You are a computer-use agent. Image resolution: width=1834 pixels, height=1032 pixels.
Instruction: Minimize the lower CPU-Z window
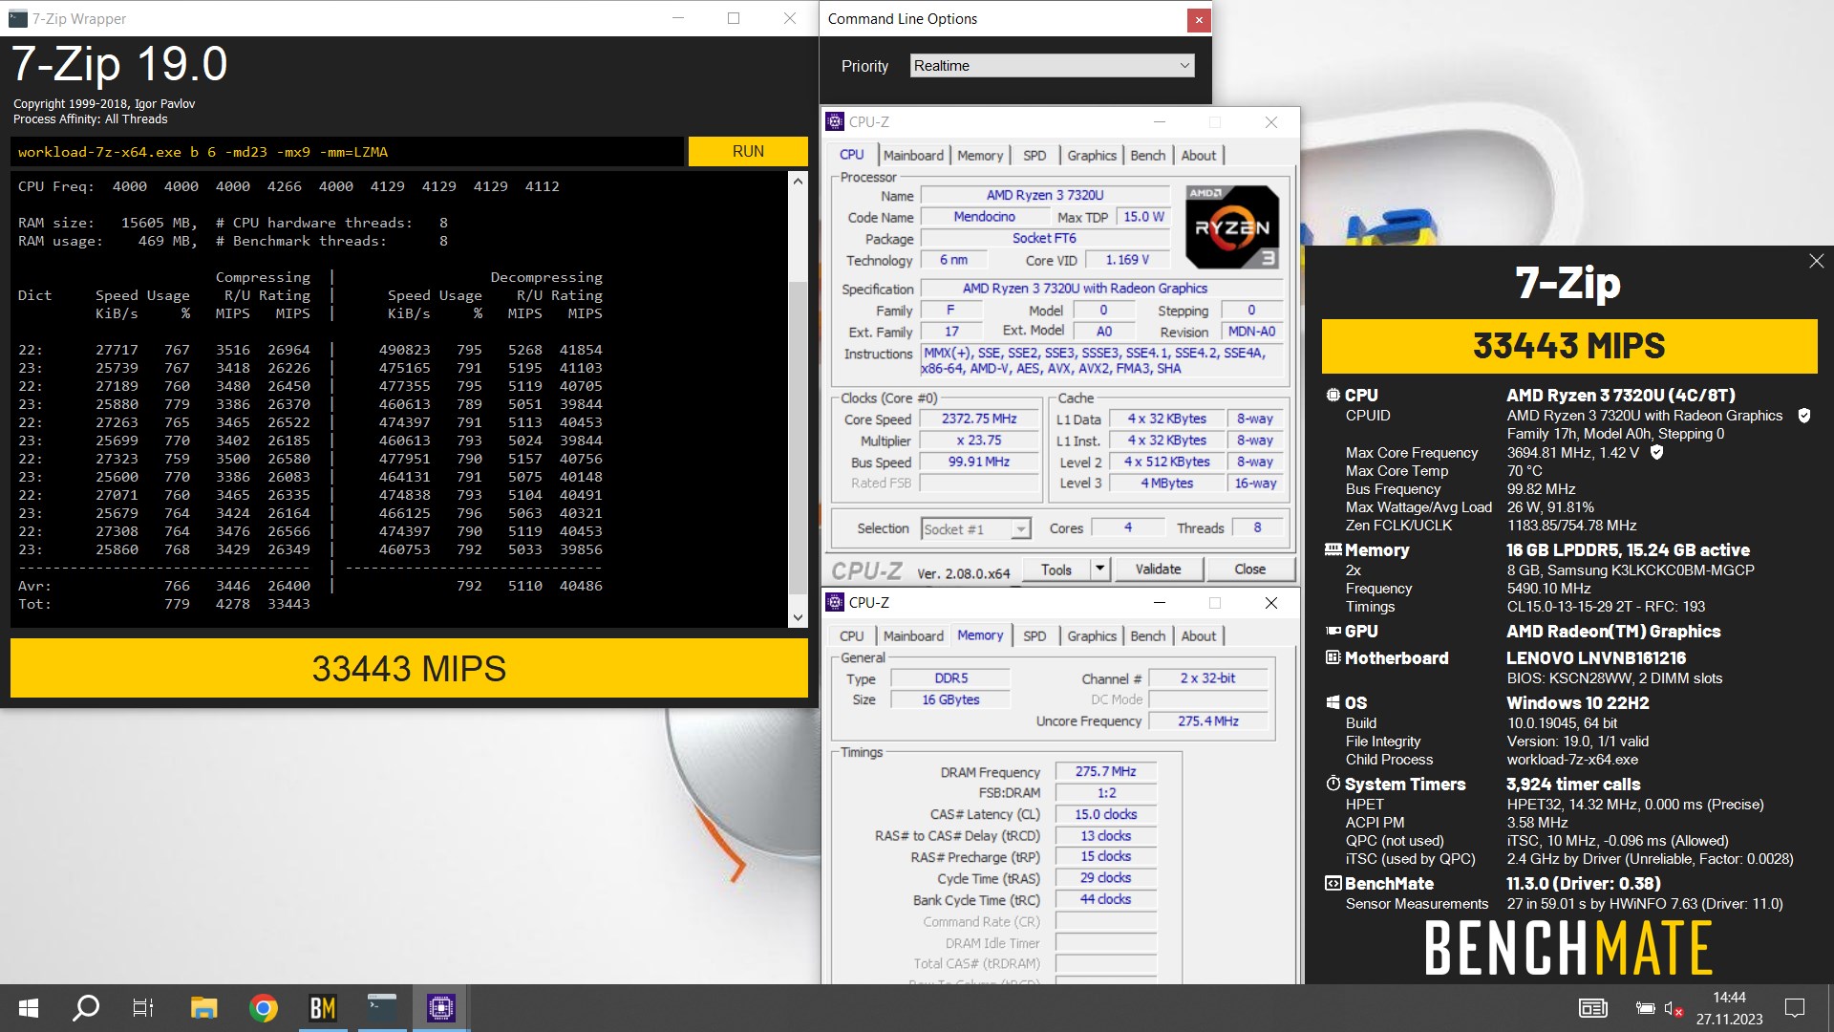pos(1159,603)
